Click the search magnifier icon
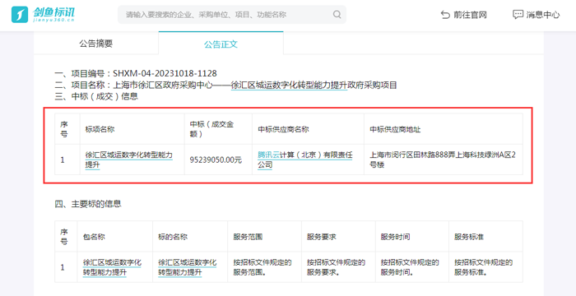The width and height of the screenshot is (576, 296). [x=337, y=15]
